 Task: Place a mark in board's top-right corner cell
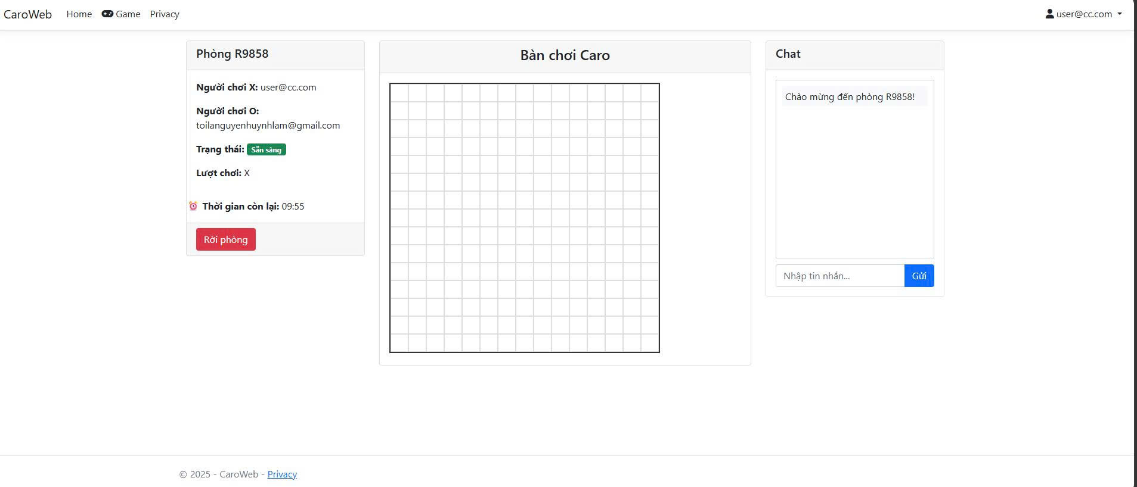pyautogui.click(x=650, y=93)
